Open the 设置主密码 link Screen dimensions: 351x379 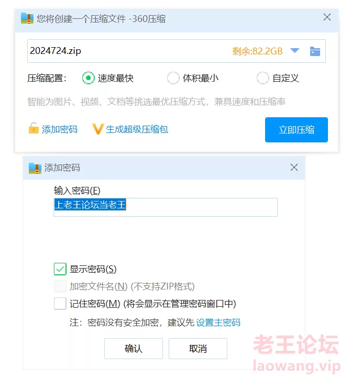tap(218, 322)
